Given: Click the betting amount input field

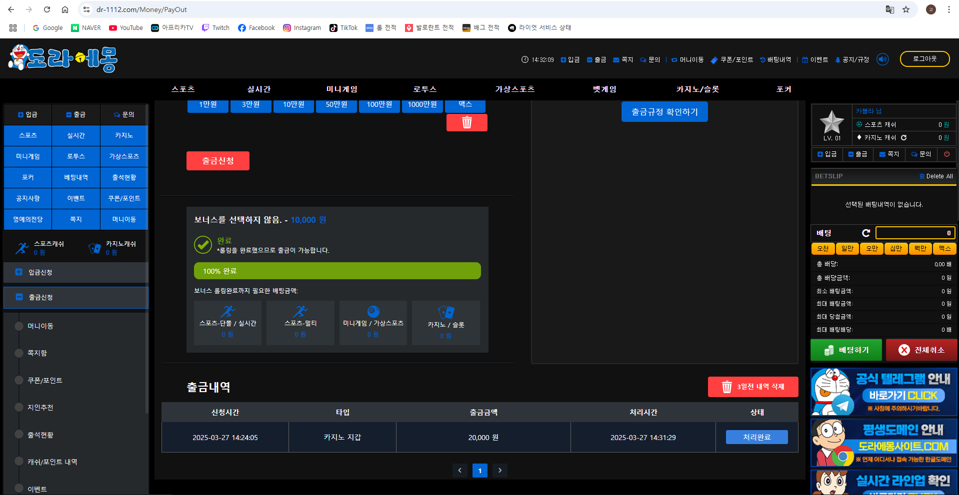Looking at the screenshot, I should (x=914, y=233).
